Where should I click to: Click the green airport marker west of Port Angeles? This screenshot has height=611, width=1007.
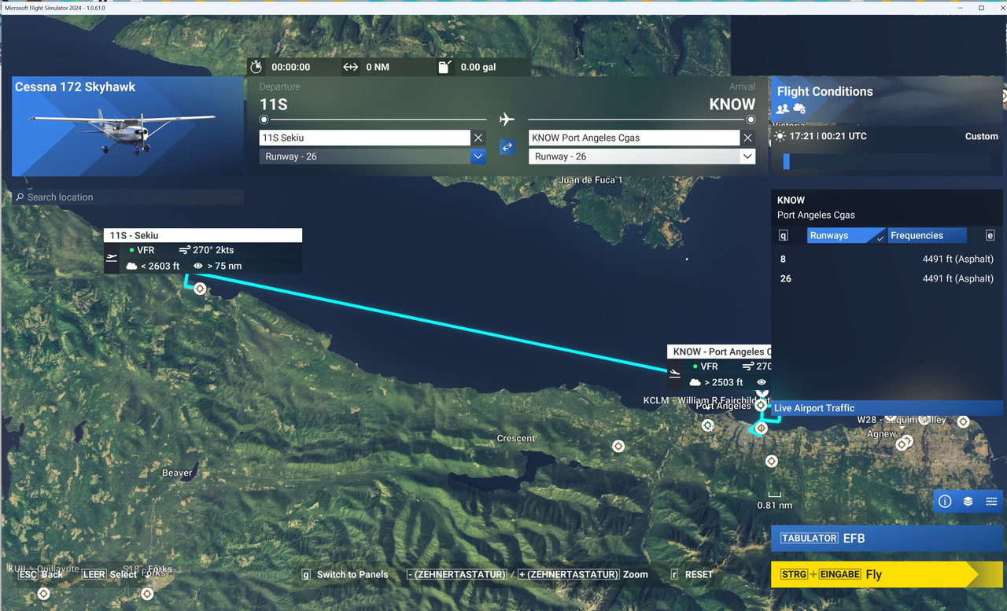click(708, 425)
